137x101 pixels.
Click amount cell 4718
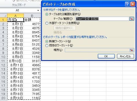tap(32, 78)
